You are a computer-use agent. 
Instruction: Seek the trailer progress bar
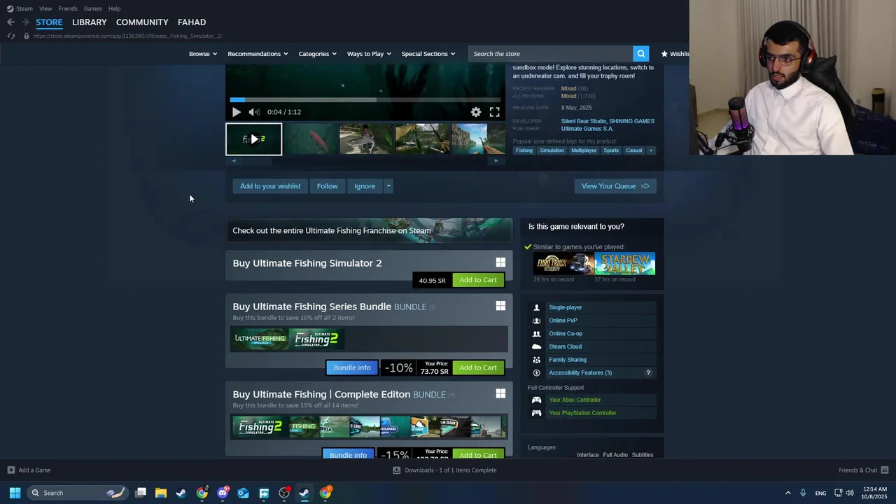pyautogui.click(x=365, y=99)
